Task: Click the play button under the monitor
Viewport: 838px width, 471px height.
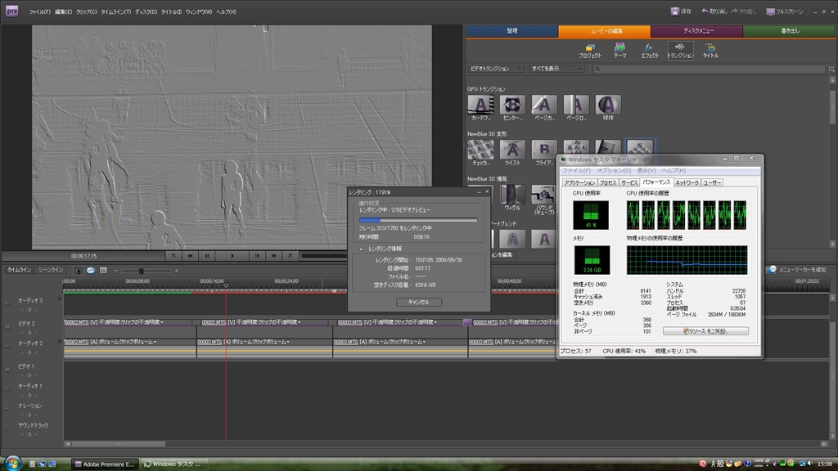Action: pyautogui.click(x=232, y=255)
